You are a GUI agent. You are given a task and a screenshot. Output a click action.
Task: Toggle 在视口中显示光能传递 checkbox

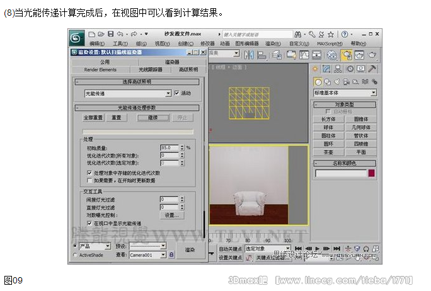click(x=89, y=224)
